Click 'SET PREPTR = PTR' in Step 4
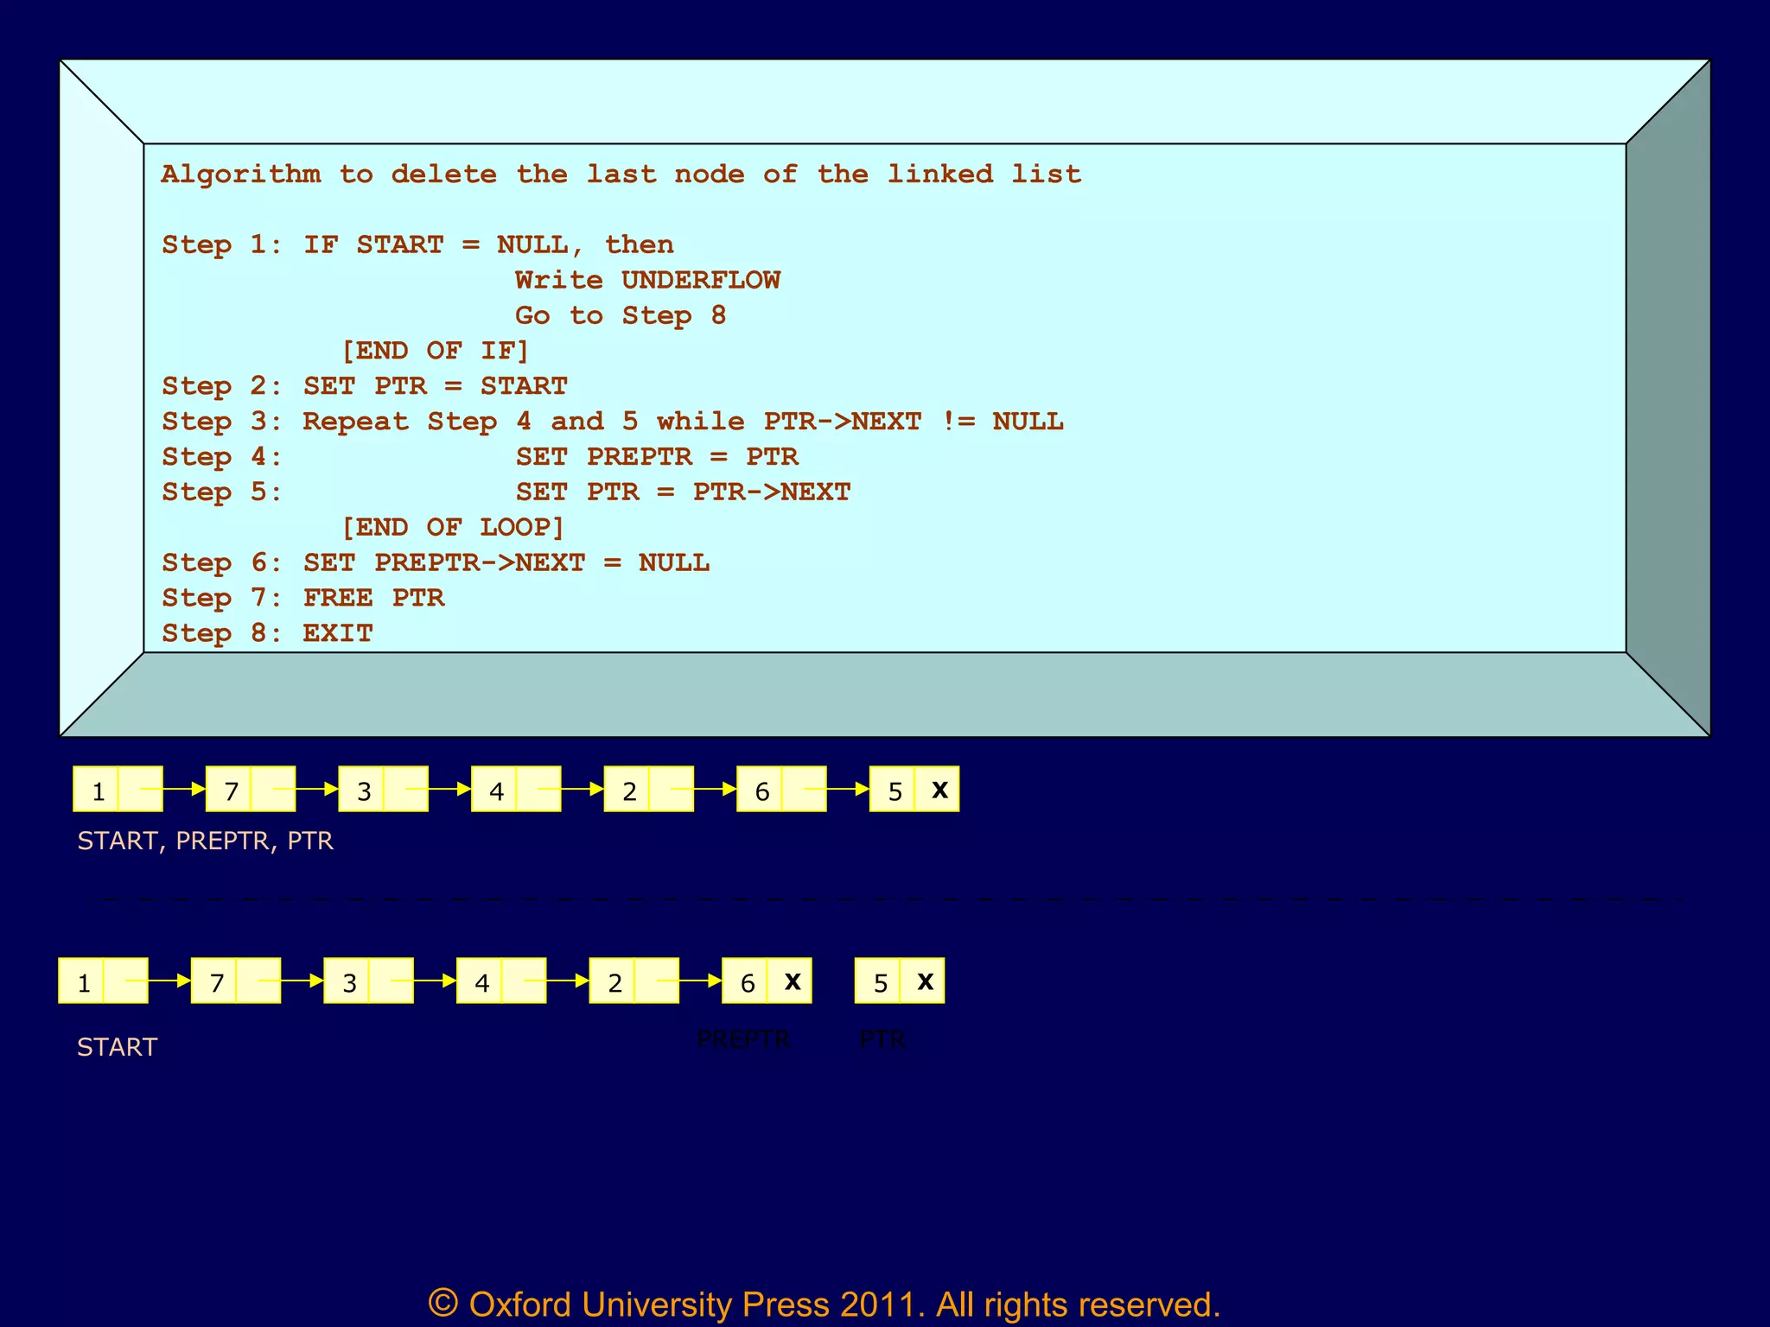The image size is (1770, 1327). (x=657, y=457)
